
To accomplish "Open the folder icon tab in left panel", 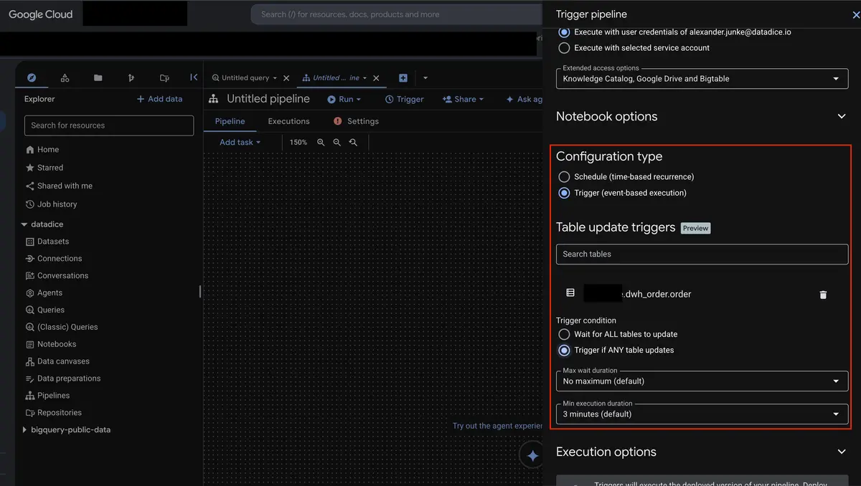I will coord(98,77).
